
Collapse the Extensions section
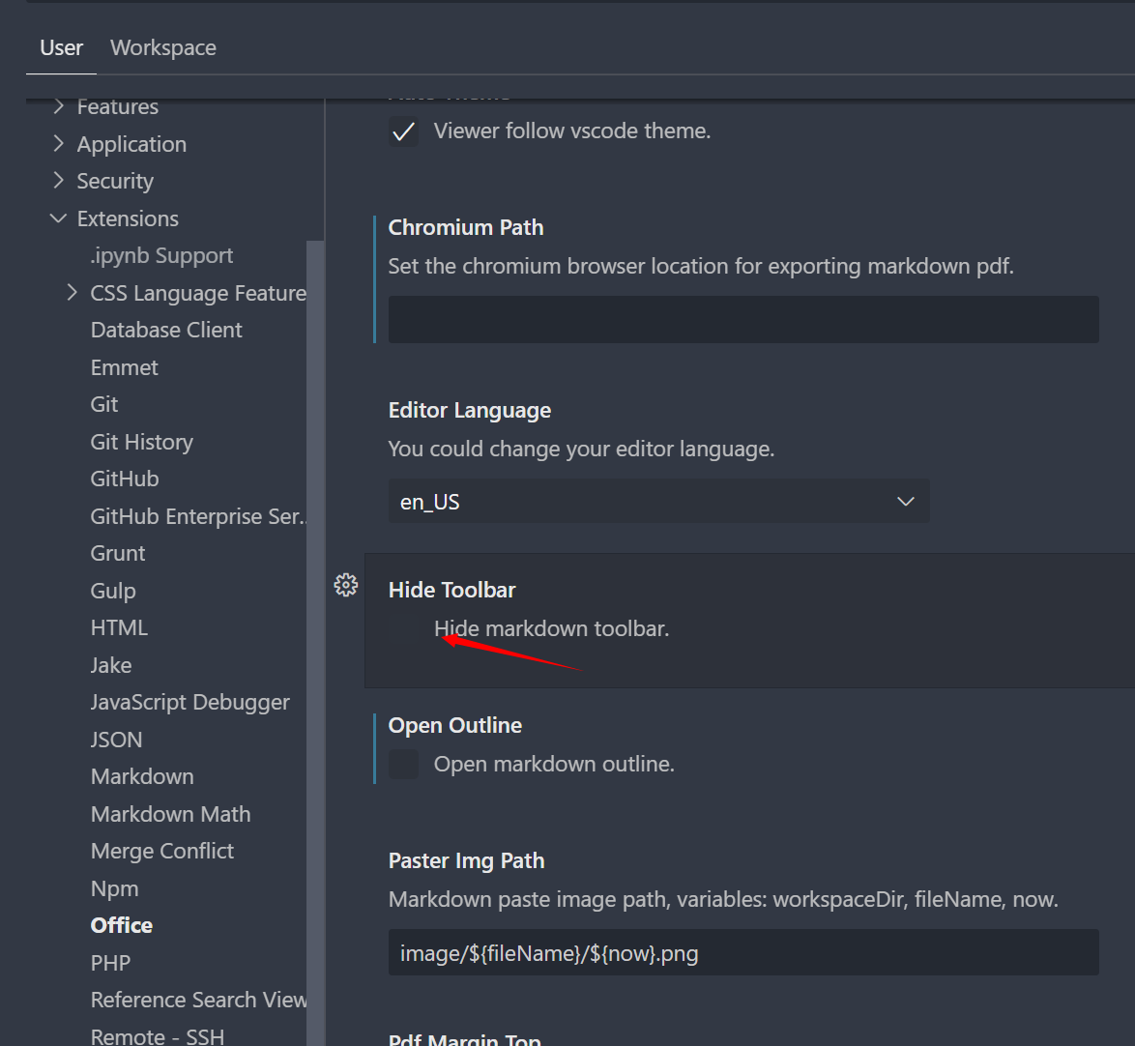[x=58, y=218]
